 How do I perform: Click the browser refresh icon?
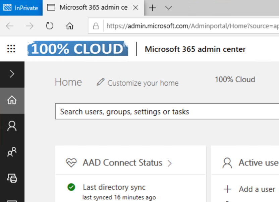(50, 26)
